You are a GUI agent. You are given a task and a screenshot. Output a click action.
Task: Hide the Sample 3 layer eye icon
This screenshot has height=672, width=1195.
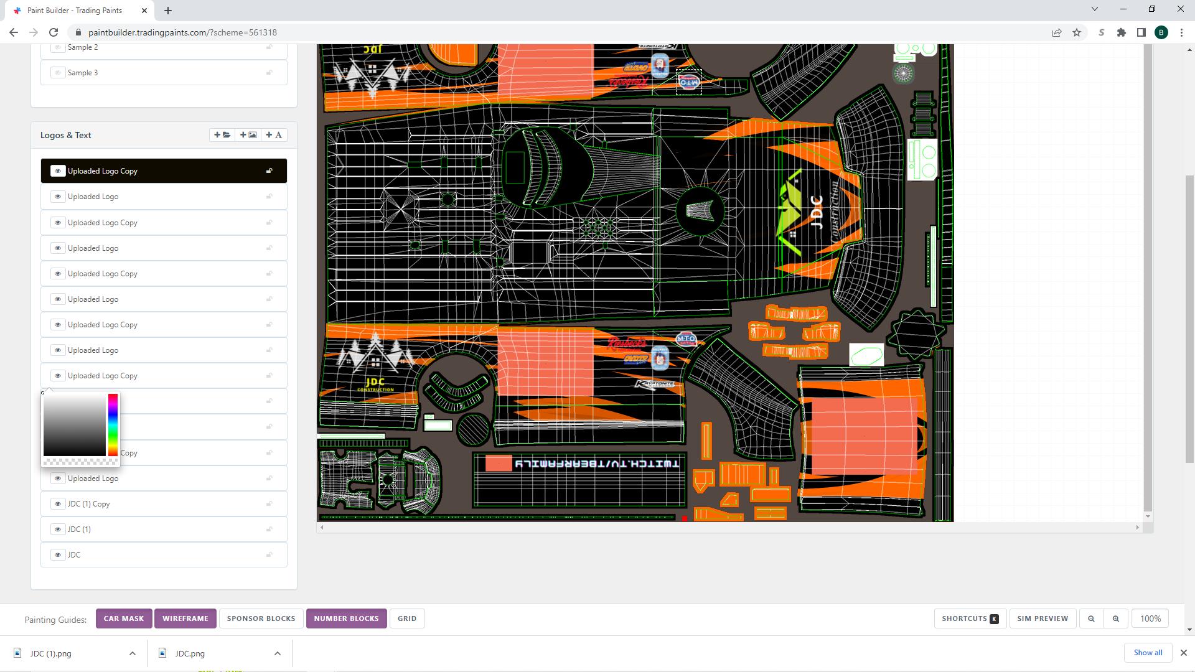(58, 73)
